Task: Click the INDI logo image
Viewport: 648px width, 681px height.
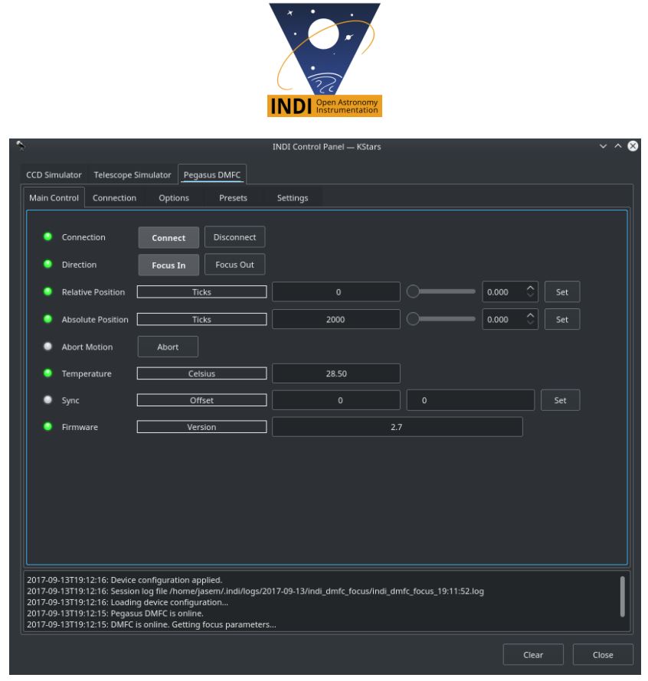Action: pyautogui.click(x=325, y=60)
